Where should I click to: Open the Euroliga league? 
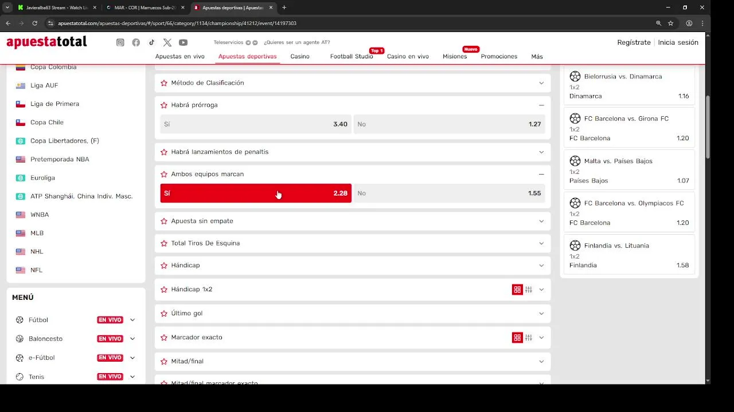pos(42,178)
